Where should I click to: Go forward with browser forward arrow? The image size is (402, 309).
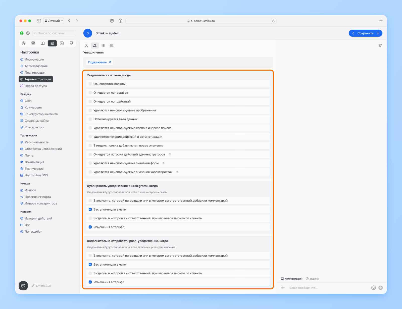click(77, 21)
